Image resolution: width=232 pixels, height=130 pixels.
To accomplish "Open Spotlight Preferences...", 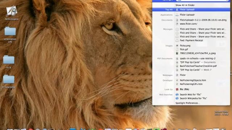I will (188, 103).
